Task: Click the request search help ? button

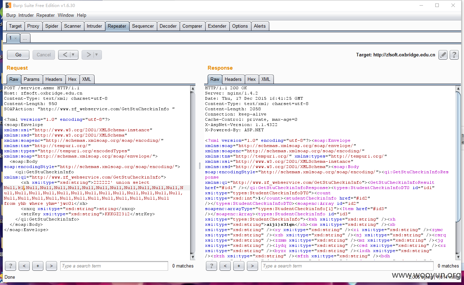Action: click(x=11, y=266)
